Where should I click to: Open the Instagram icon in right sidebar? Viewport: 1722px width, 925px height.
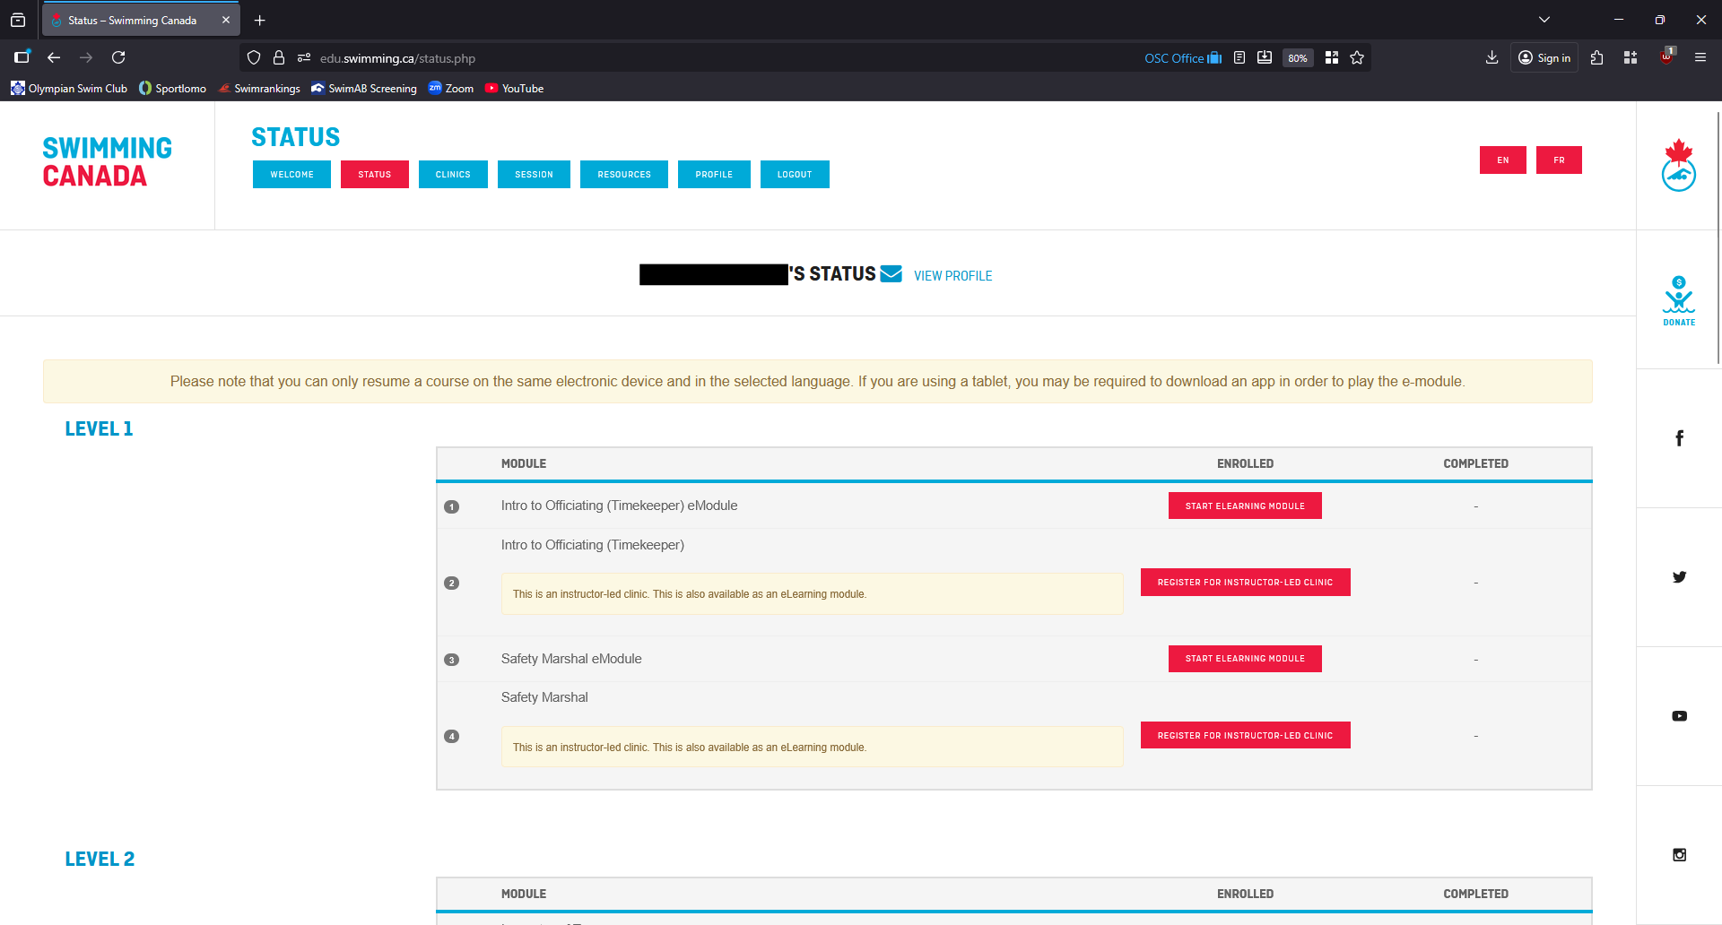[1679, 855]
